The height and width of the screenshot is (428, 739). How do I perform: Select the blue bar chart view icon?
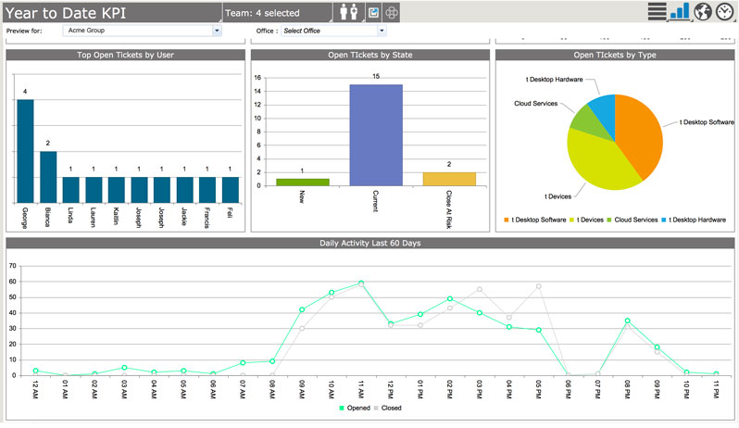point(680,11)
